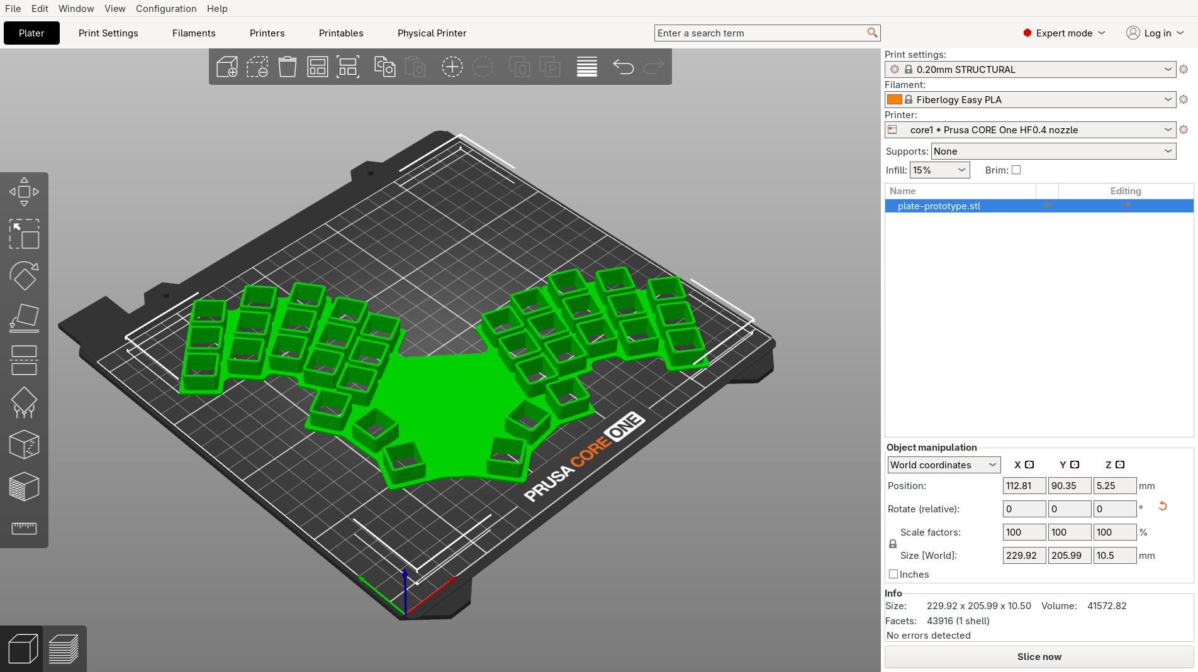Click the Delete trash can icon
This screenshot has width=1198, height=672.
coord(288,67)
